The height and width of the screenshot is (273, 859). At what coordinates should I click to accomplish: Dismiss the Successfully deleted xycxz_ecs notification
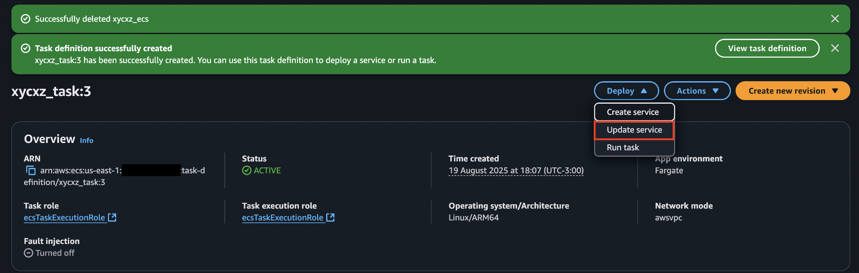(835, 19)
